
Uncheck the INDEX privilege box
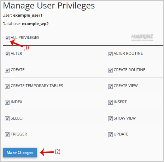point(7,102)
